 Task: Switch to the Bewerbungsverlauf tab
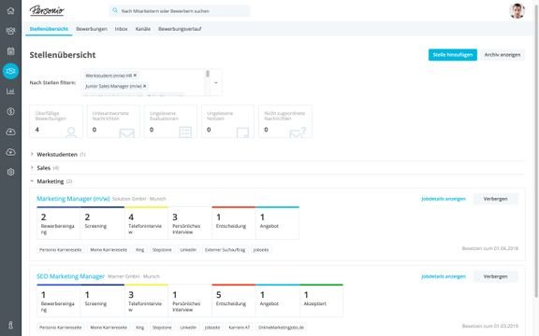180,29
